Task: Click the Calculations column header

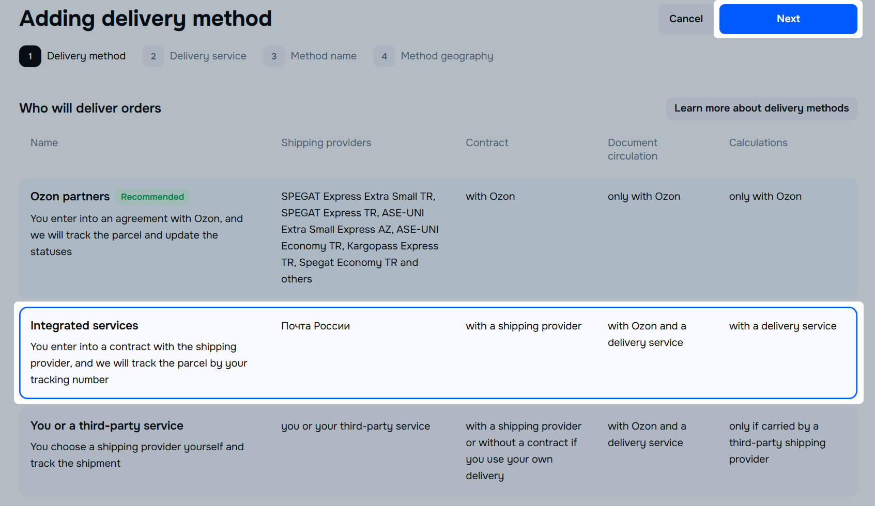Action: click(758, 143)
